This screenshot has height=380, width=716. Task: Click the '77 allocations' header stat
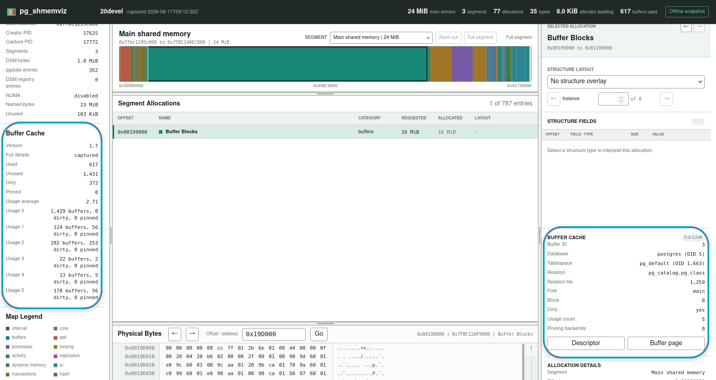pyautogui.click(x=508, y=12)
